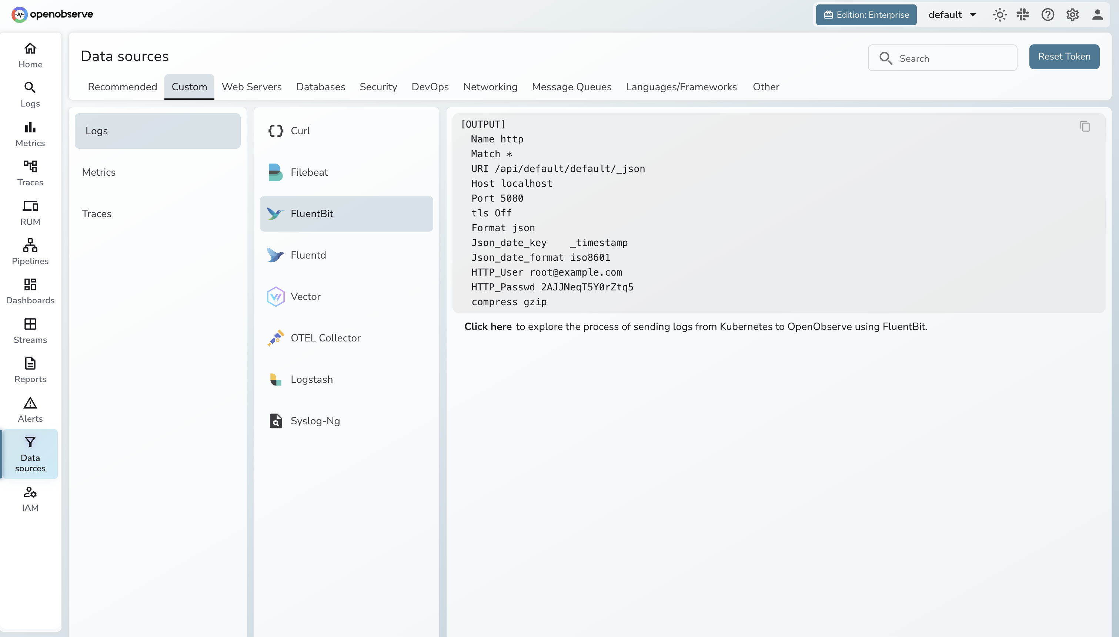Copy the FluentBit config using the copy icon

coord(1085,126)
